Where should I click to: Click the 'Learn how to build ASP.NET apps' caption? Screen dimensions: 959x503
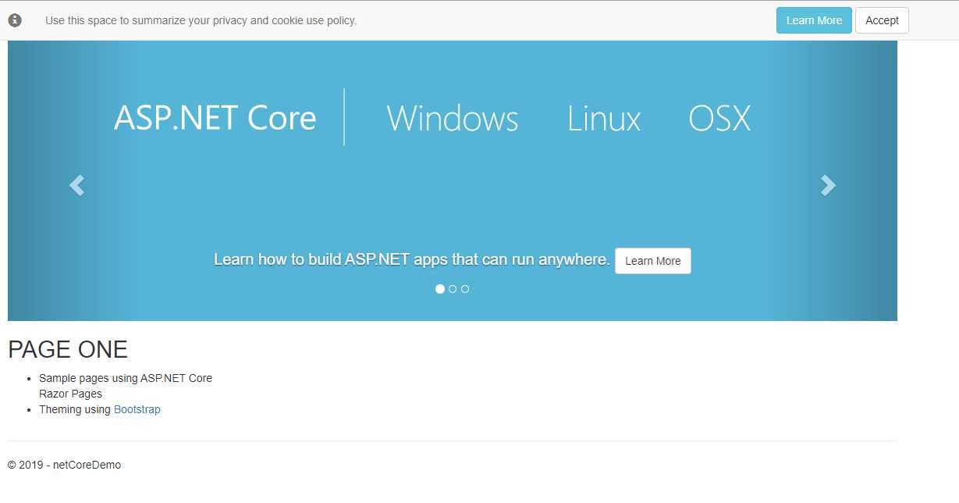click(x=412, y=259)
